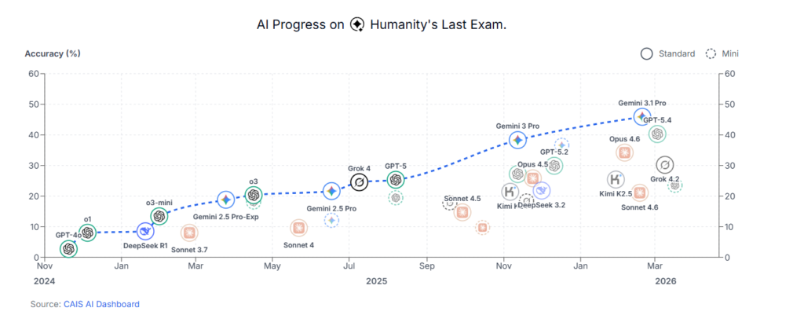Select the Opus 4.6 data point
Screen dimensions: 804x326
tap(624, 153)
